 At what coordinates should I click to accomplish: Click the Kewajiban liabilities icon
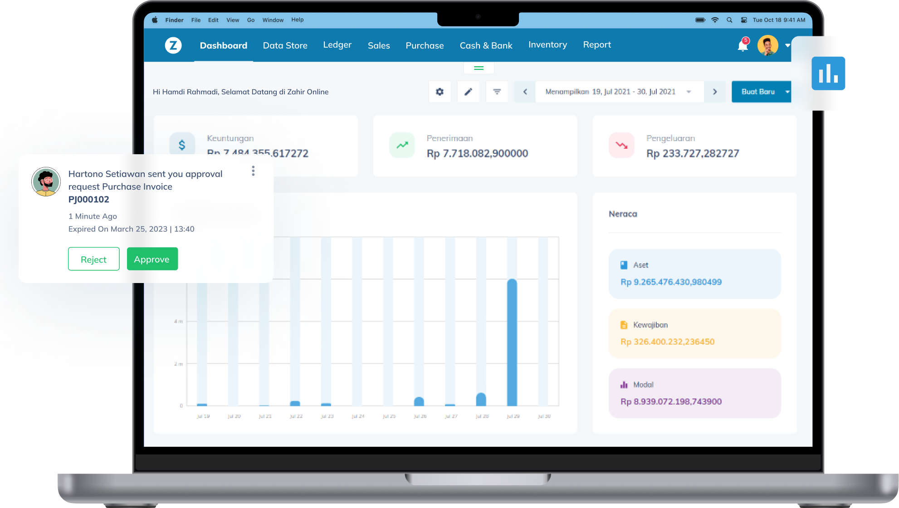click(x=624, y=324)
